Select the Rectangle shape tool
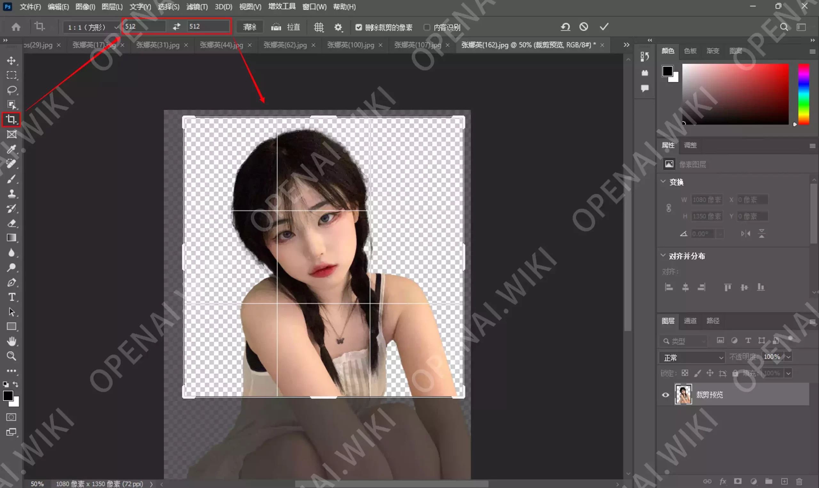 tap(12, 326)
